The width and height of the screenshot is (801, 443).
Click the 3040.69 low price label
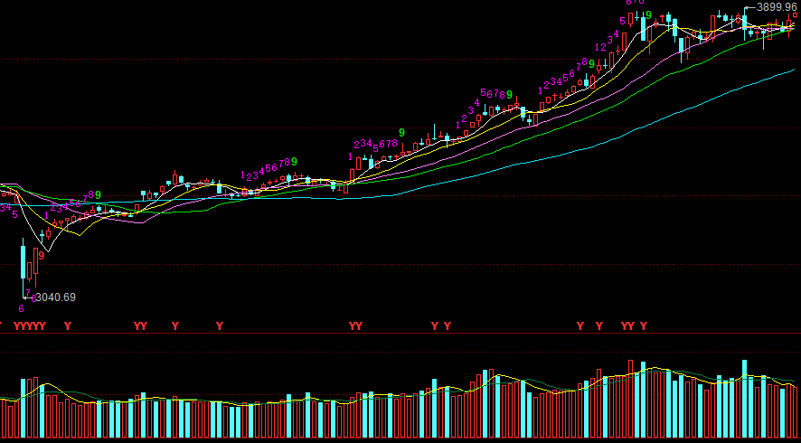(x=53, y=297)
